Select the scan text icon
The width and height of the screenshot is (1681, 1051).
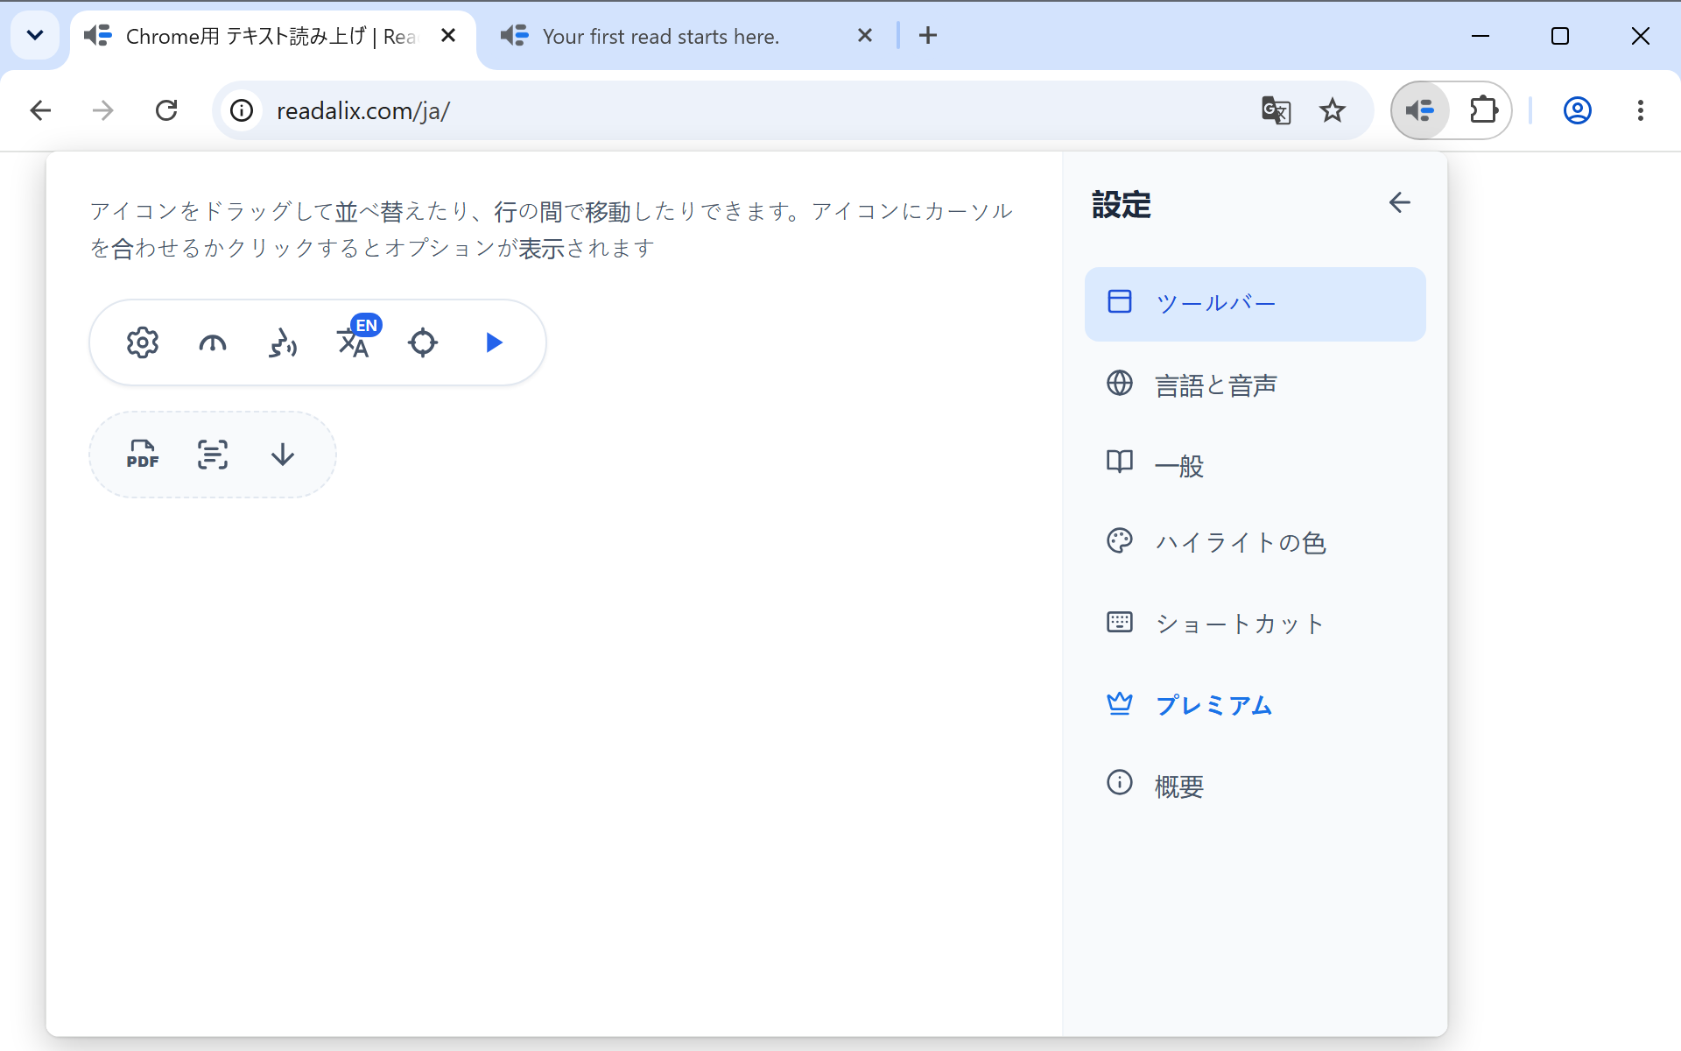point(213,455)
